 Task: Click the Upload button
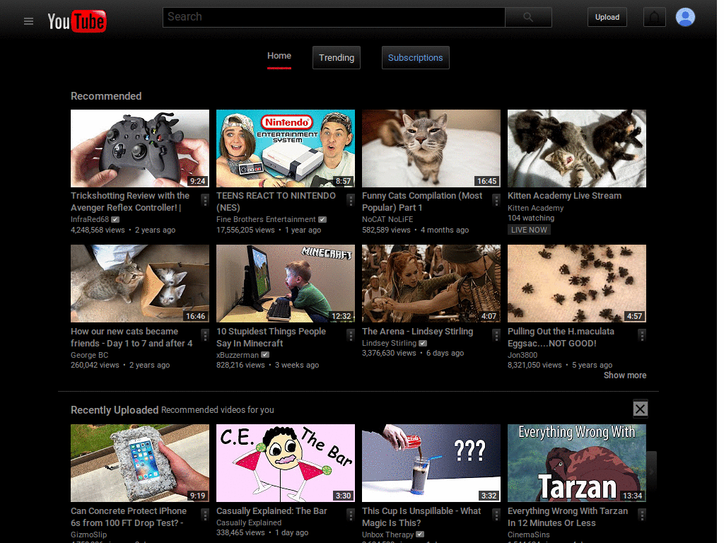pos(607,17)
